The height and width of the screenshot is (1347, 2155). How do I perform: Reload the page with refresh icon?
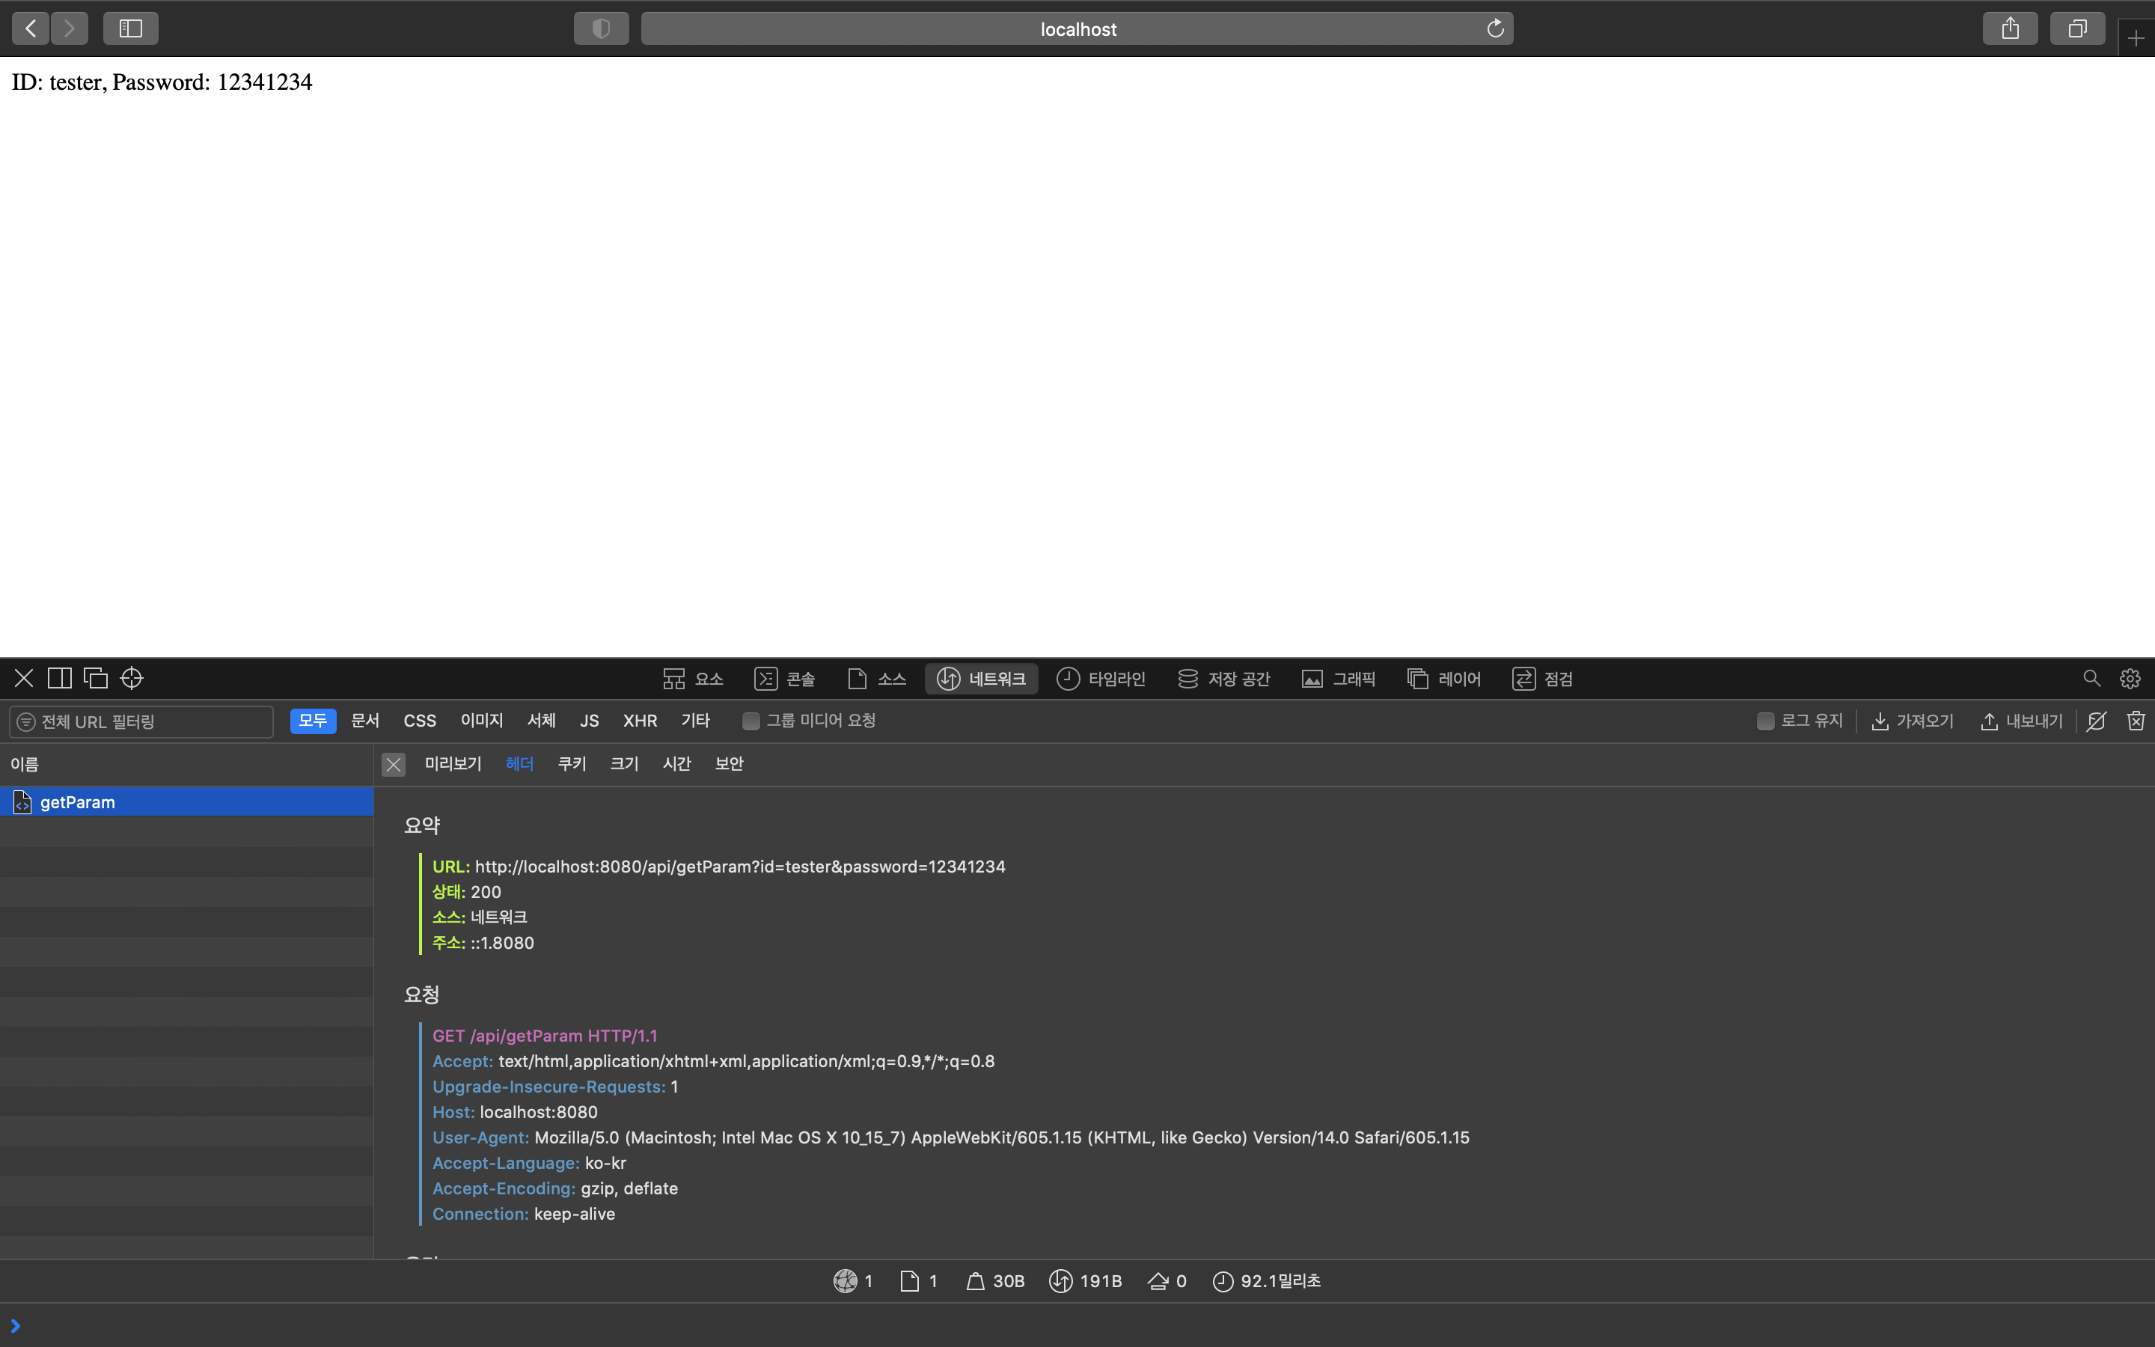1495,28
